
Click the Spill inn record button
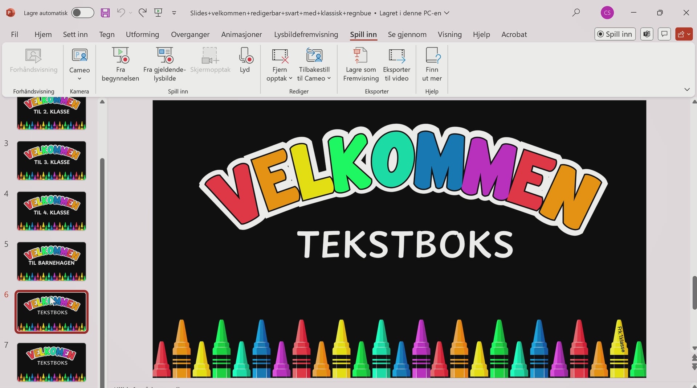615,34
